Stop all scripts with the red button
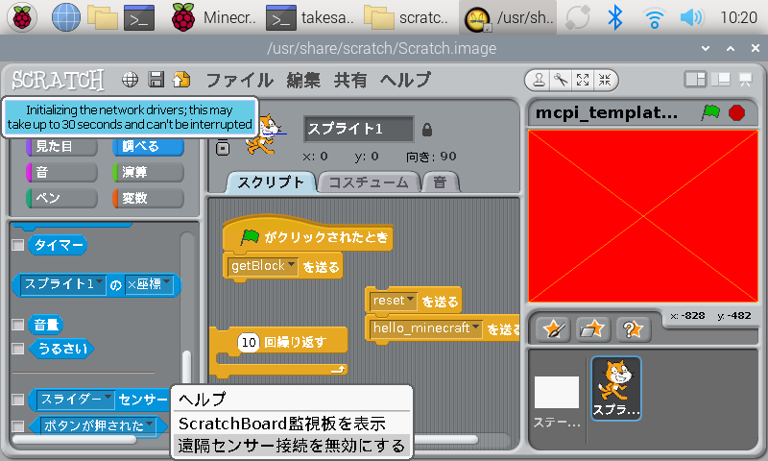Viewport: 768px width, 461px height. pyautogui.click(x=736, y=112)
